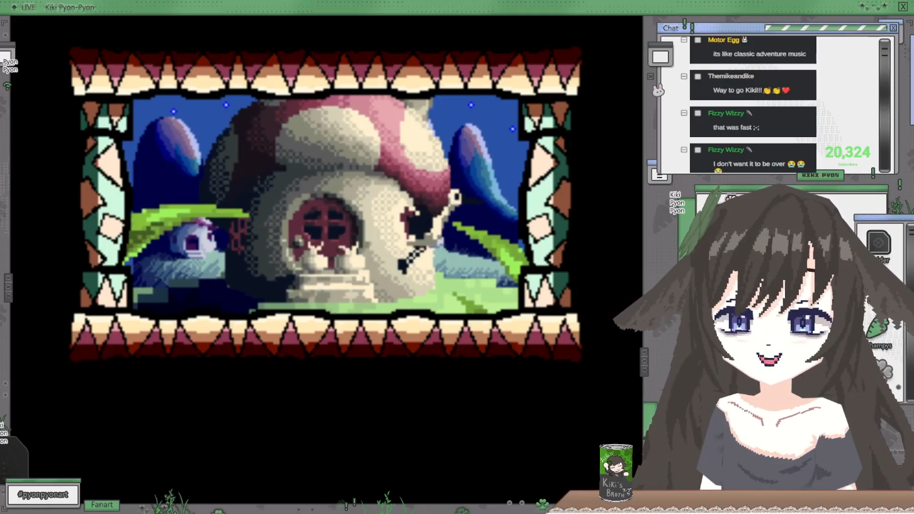Click the gray clover icon below Champys
914x514 pixels.
coord(883,369)
